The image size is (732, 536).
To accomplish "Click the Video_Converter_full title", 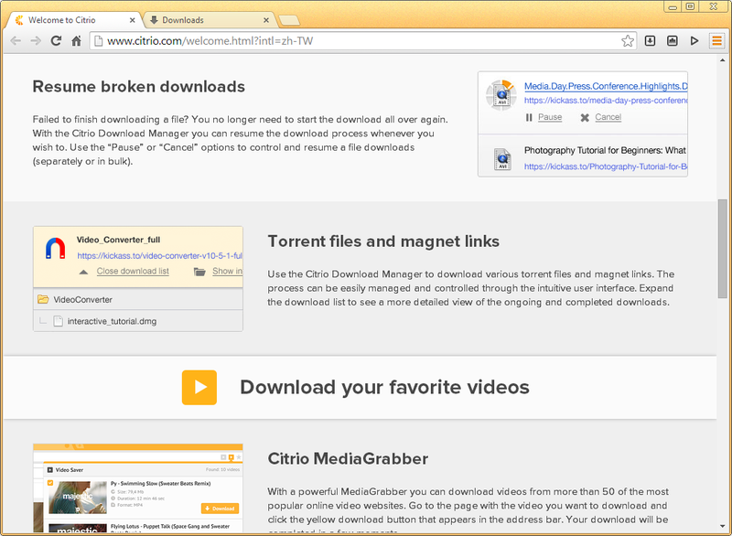I will [x=119, y=240].
